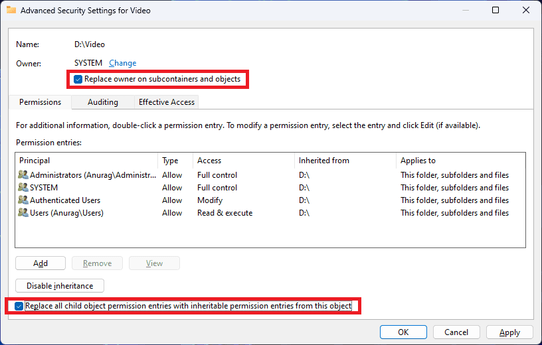The image size is (542, 345).
Task: Click the Authenticated Users group icon
Action: coord(23,200)
